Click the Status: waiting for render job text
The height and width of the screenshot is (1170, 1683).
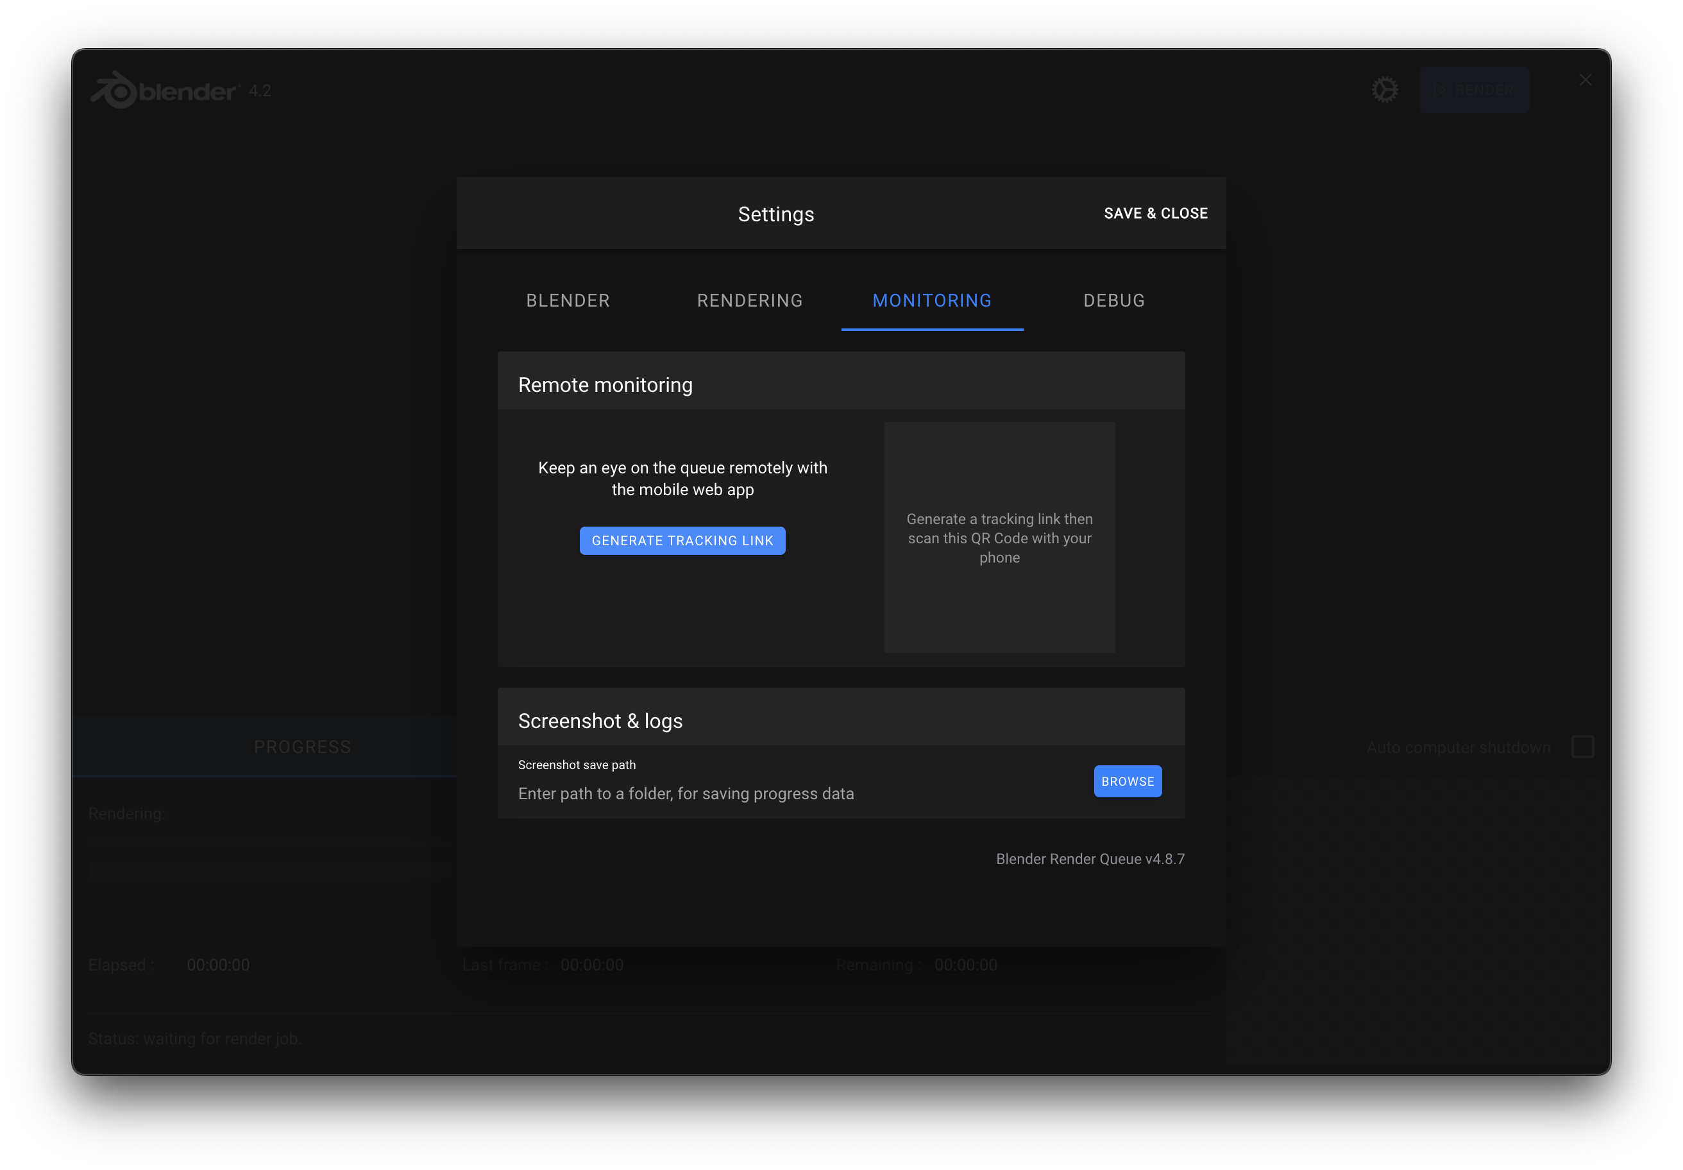point(195,1038)
